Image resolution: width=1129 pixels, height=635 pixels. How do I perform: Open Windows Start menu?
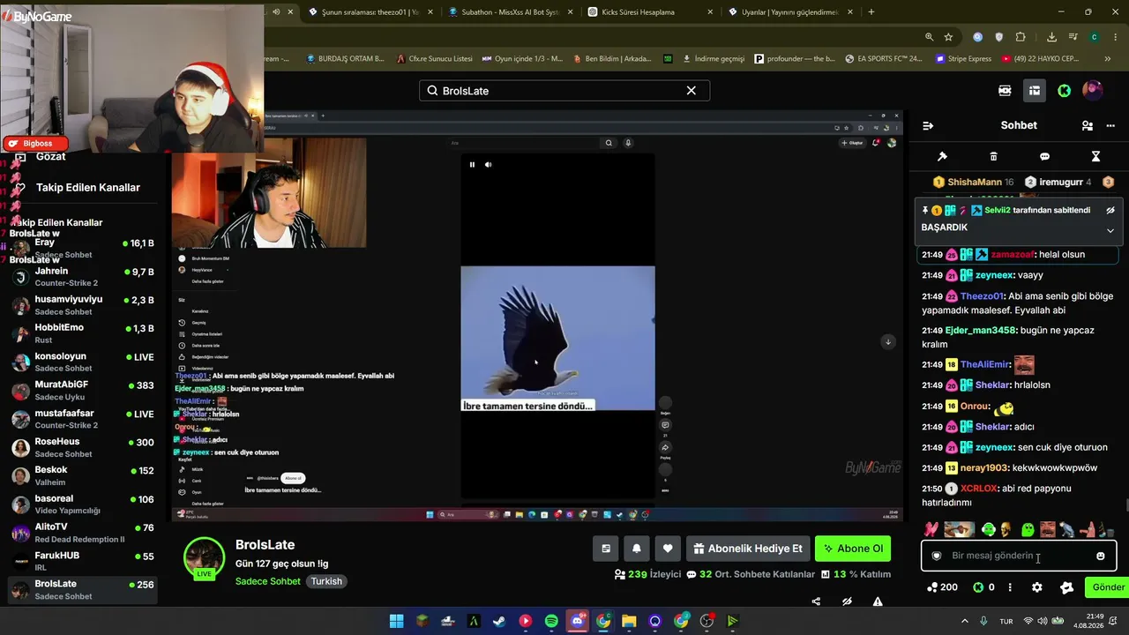[396, 621]
